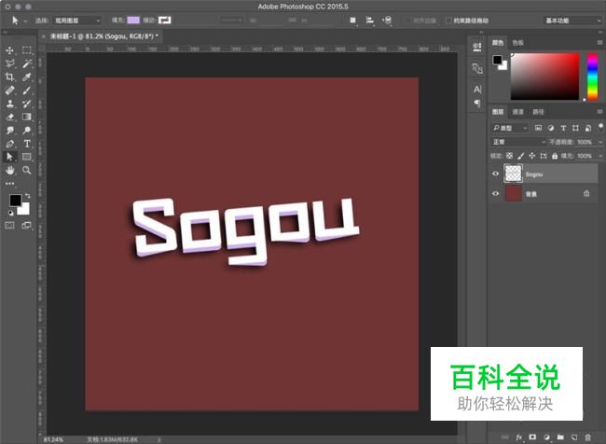The image size is (606, 444).
Task: Open the Color panel flyout menu
Action: [x=599, y=42]
